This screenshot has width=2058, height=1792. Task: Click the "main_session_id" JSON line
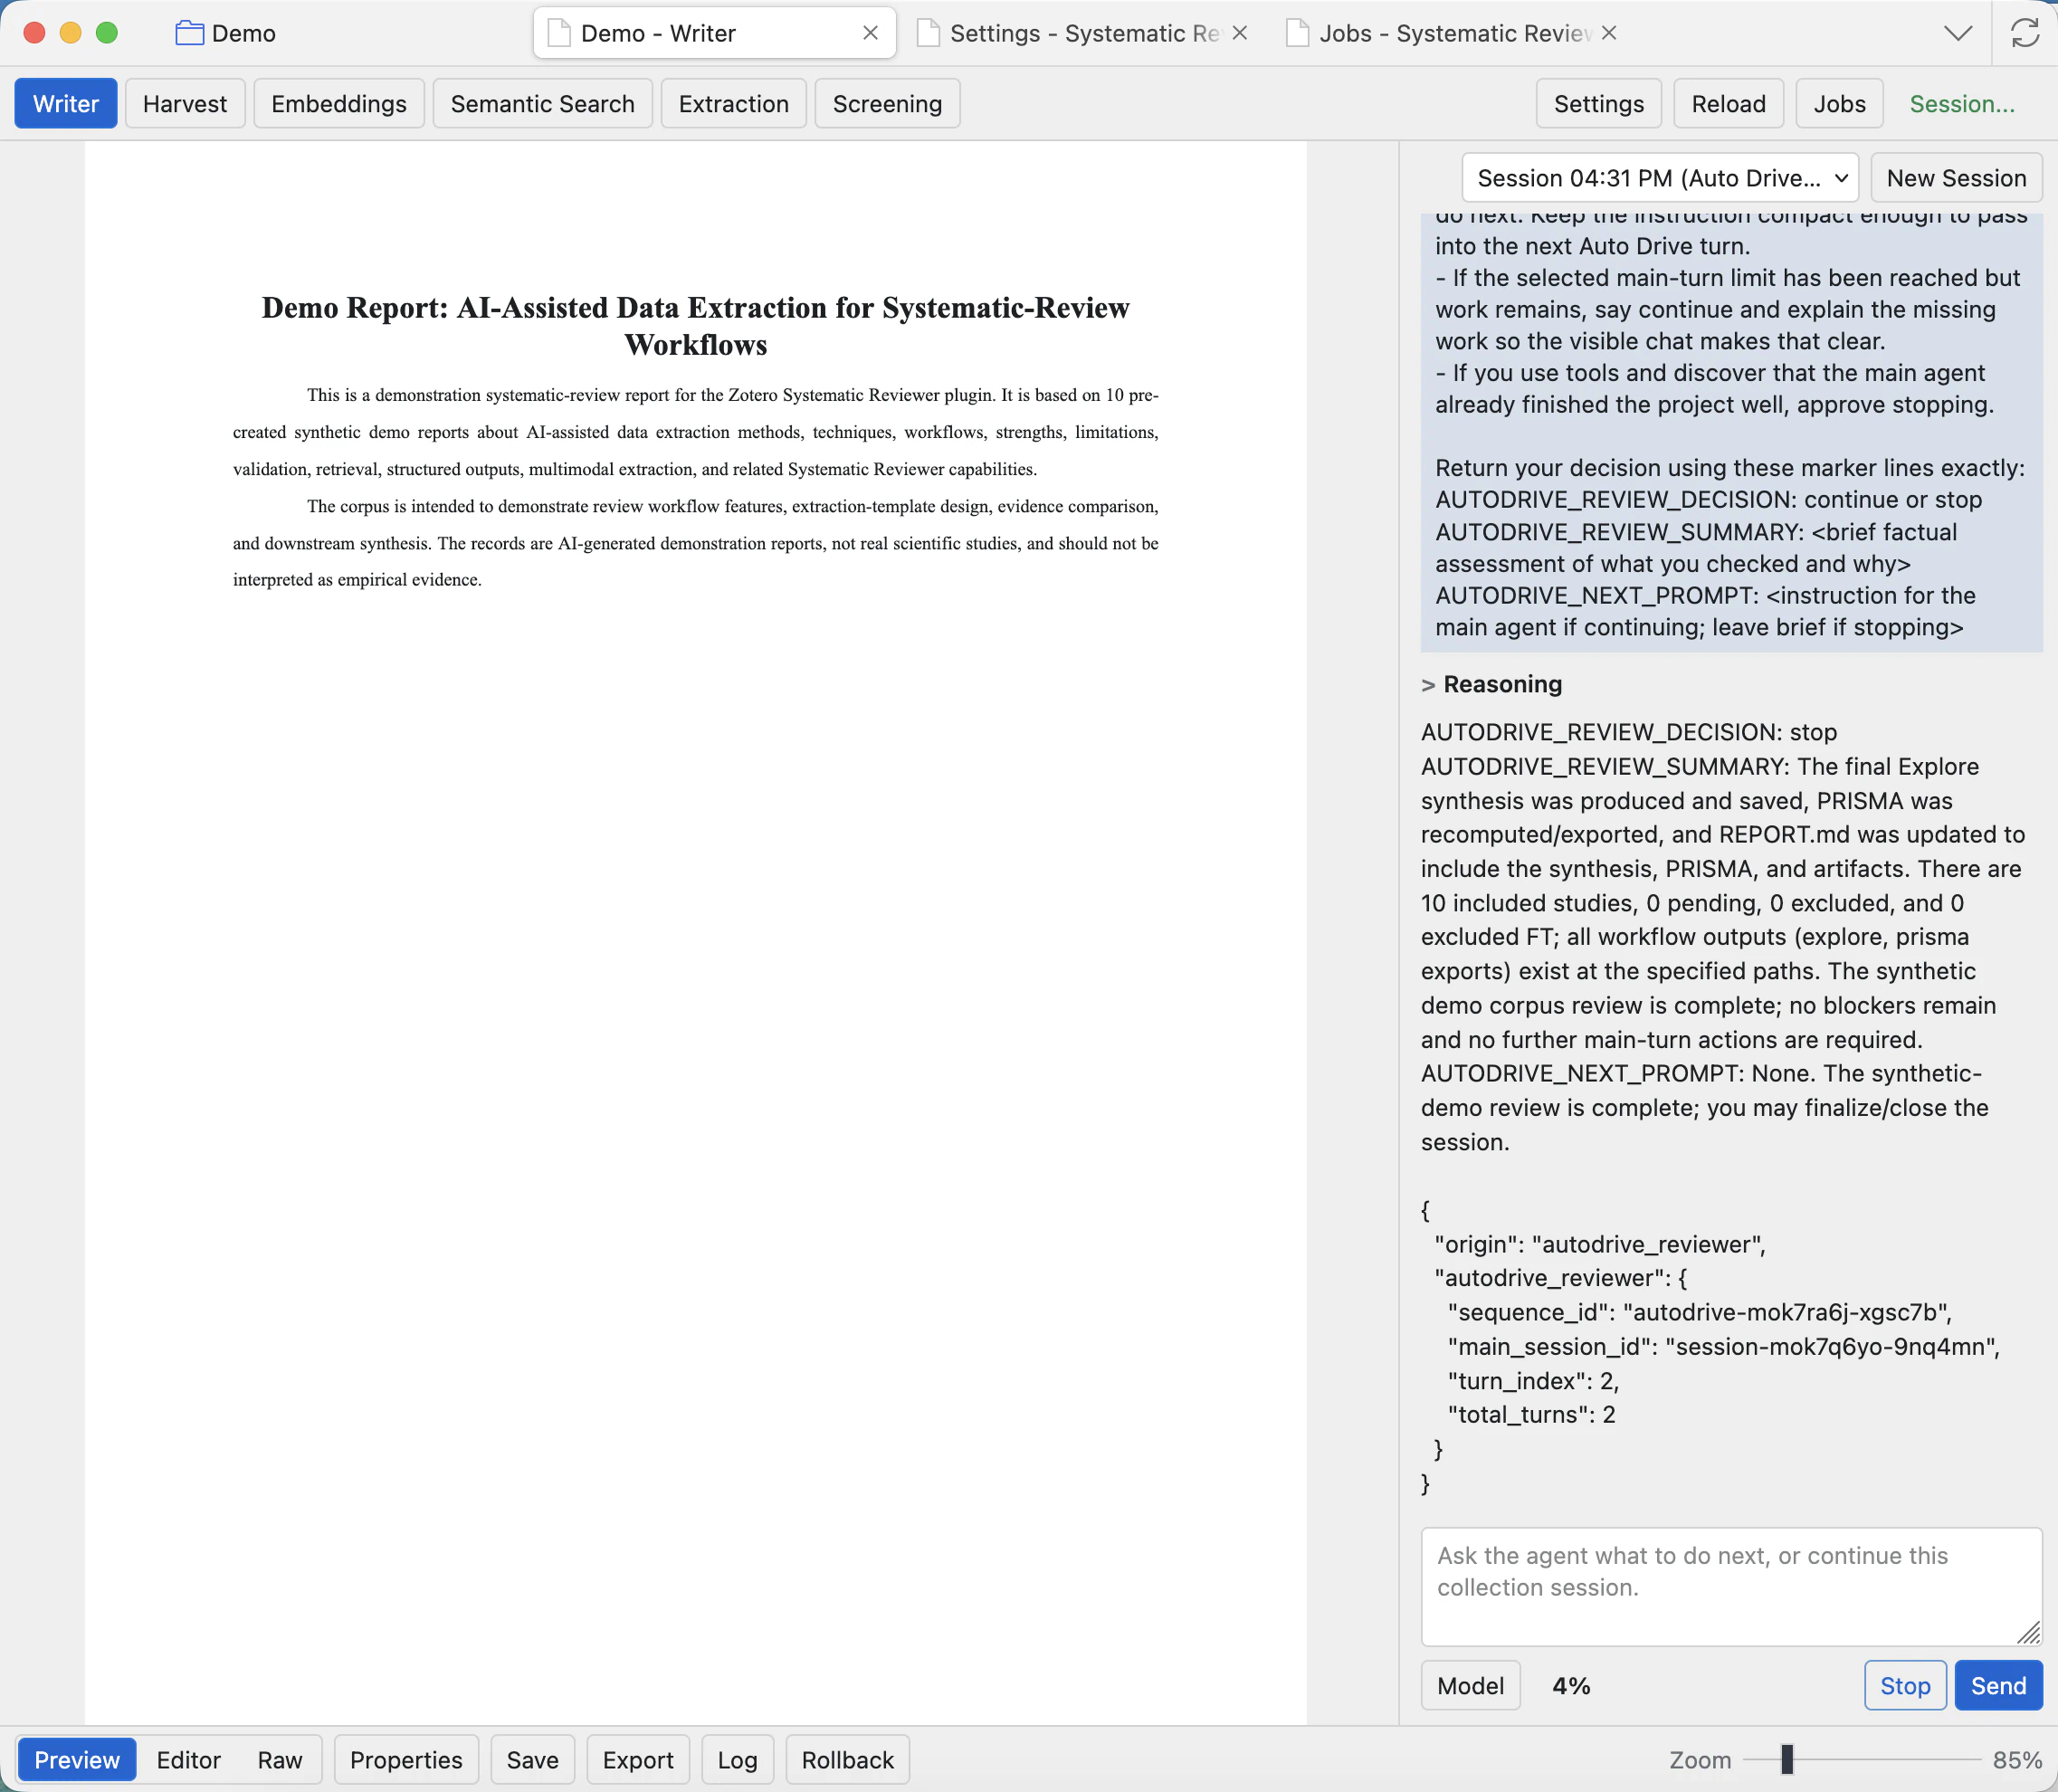coord(1723,1346)
